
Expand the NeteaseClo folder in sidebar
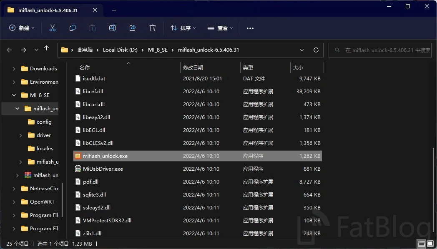tap(14, 189)
